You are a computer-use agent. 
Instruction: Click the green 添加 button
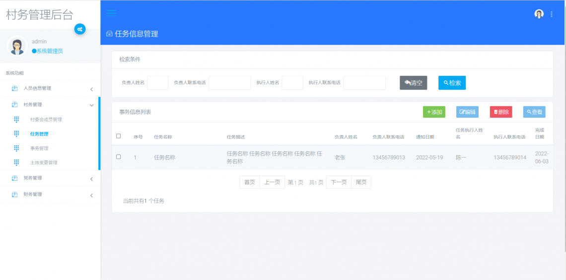(434, 112)
